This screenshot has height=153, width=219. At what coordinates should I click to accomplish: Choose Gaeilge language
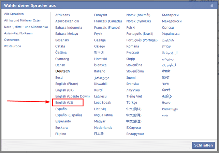[100, 40]
